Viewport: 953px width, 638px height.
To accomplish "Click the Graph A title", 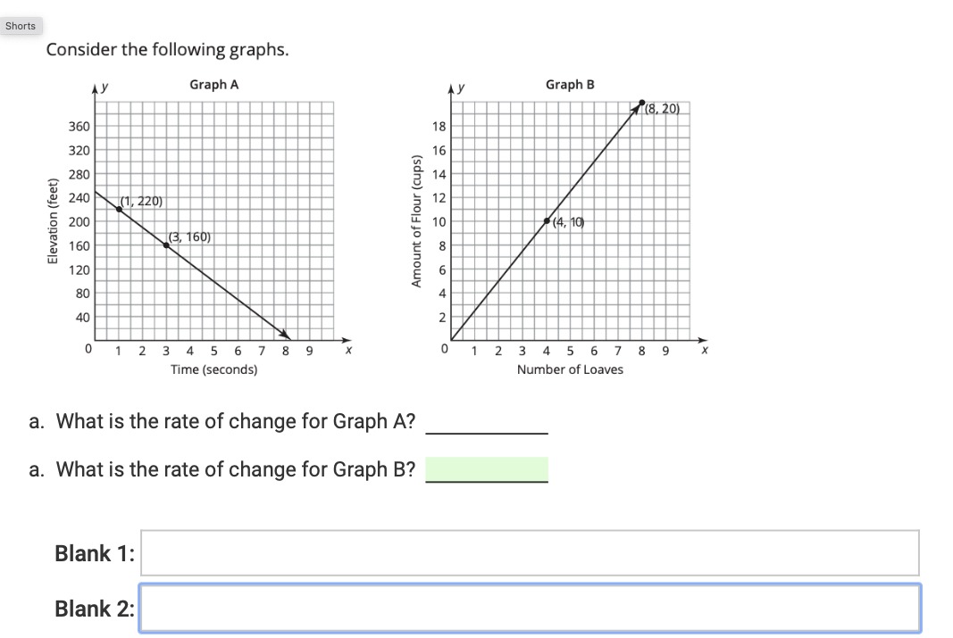I will pos(214,85).
